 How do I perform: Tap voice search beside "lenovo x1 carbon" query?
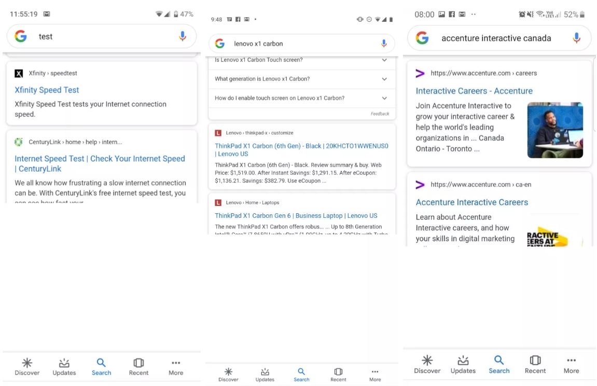click(384, 44)
